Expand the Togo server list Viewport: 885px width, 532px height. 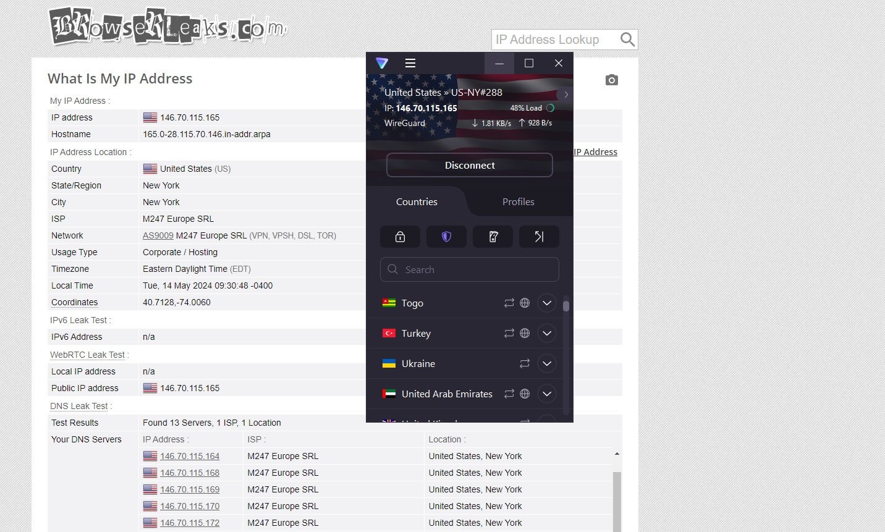547,303
